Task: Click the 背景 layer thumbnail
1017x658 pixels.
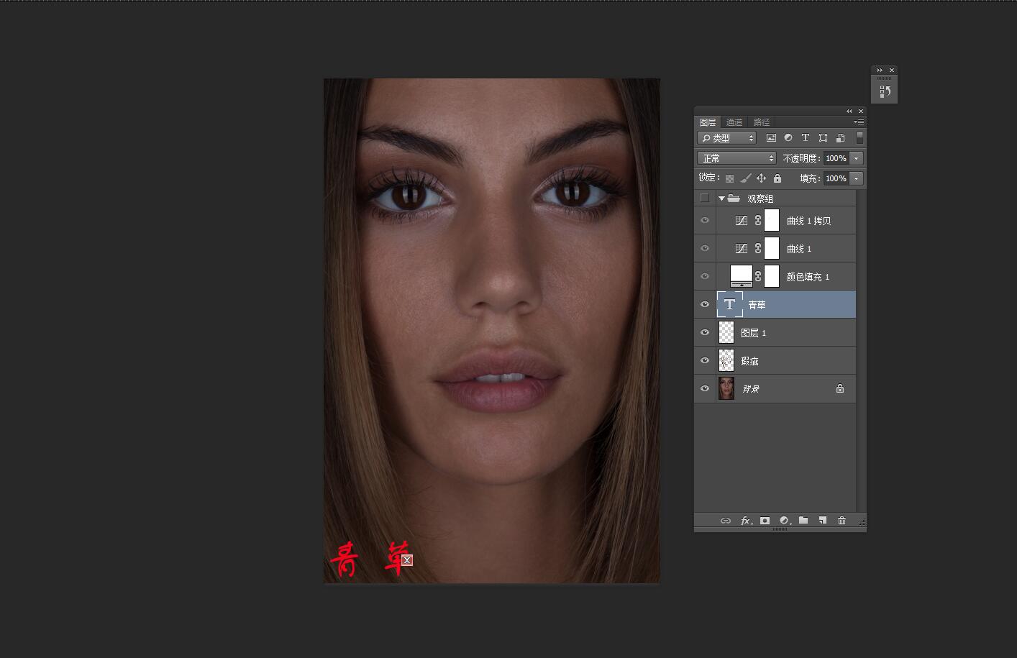Action: pyautogui.click(x=726, y=389)
